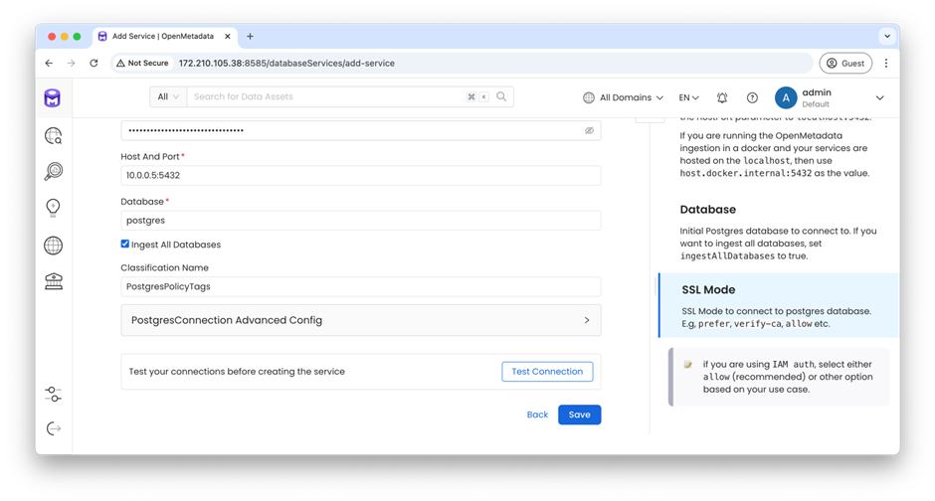Open the All search filter dropdown
The image size is (935, 501).
168,96
